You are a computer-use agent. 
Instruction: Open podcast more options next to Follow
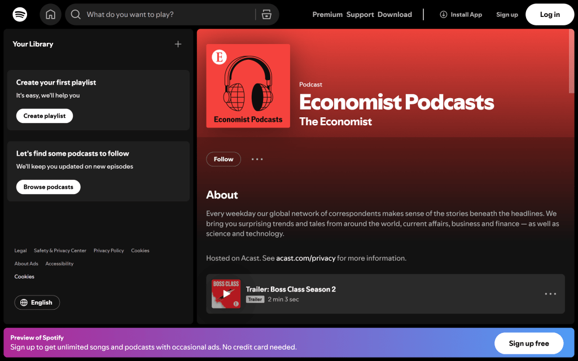tap(257, 160)
